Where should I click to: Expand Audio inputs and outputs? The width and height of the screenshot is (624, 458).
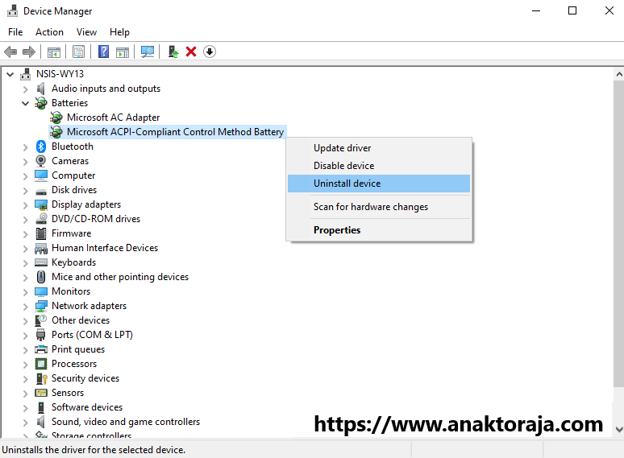pos(26,89)
